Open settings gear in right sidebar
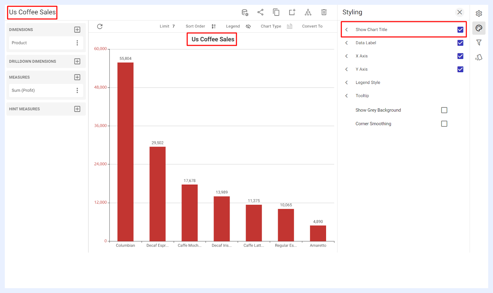 [479, 14]
